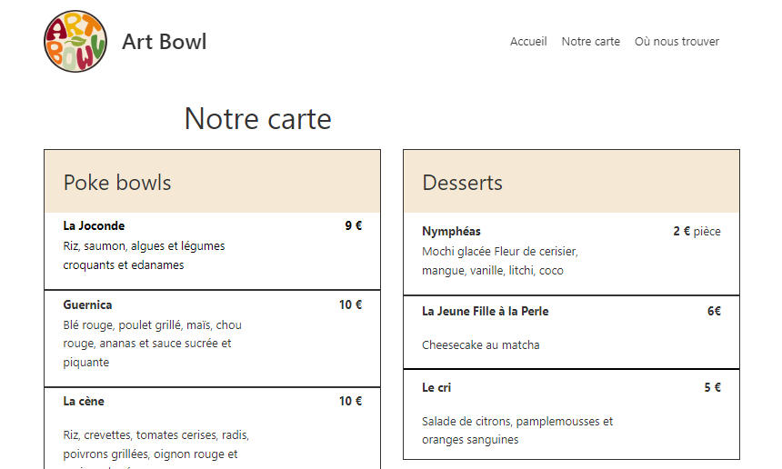Select La Jeune Fille à la Perle
The image size is (782, 469).
point(486,311)
